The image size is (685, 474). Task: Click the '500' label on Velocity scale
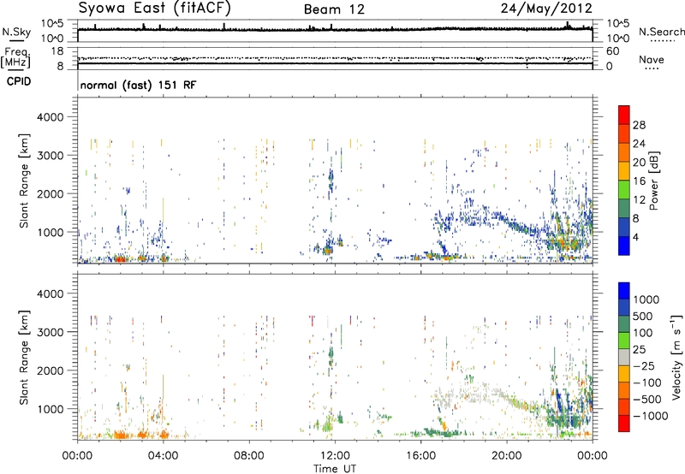coord(643,316)
